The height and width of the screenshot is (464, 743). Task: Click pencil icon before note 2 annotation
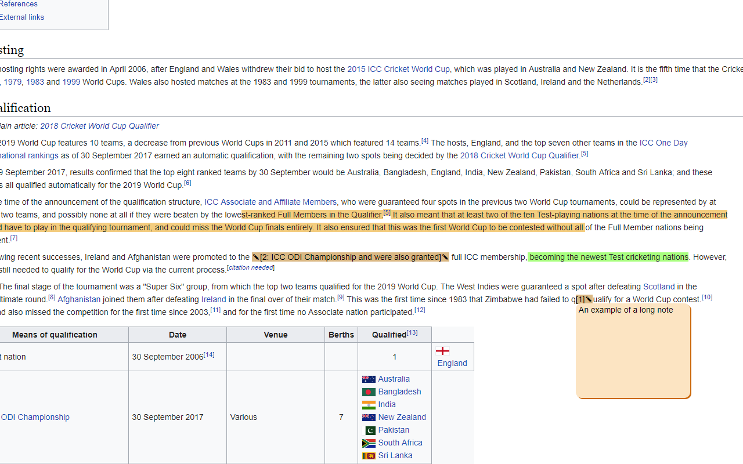[255, 257]
